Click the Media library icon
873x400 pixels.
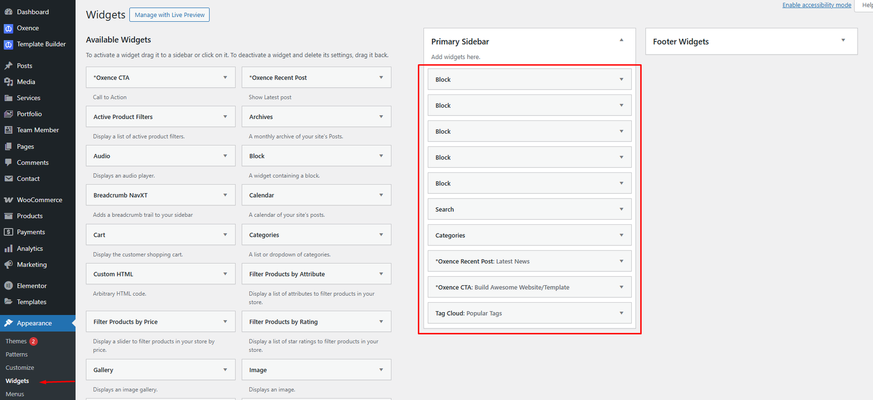click(x=8, y=82)
